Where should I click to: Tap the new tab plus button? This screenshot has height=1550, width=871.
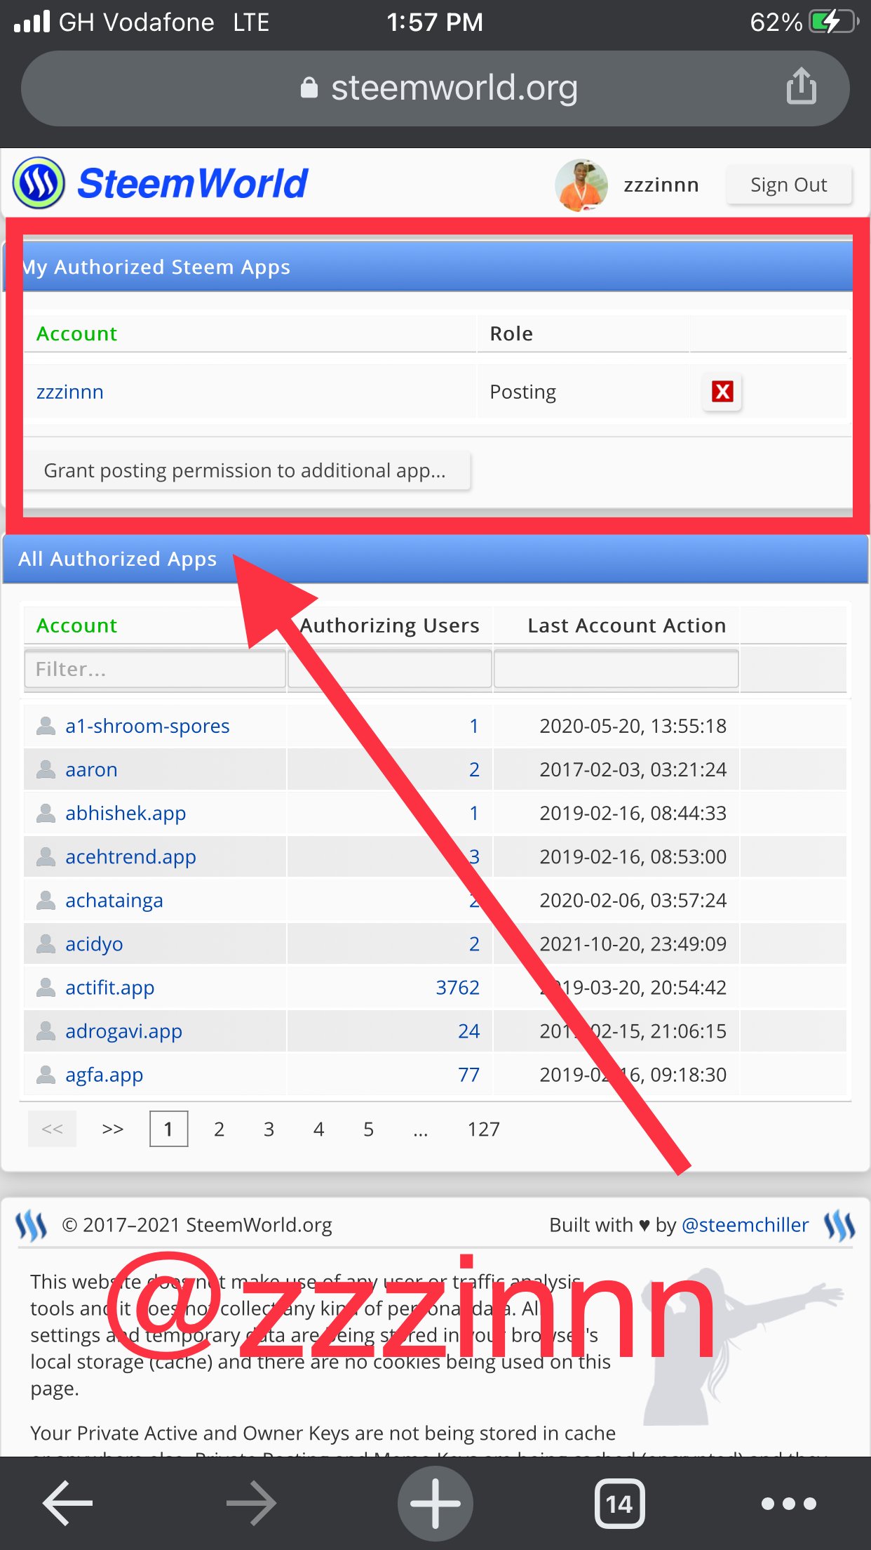pyautogui.click(x=435, y=1503)
